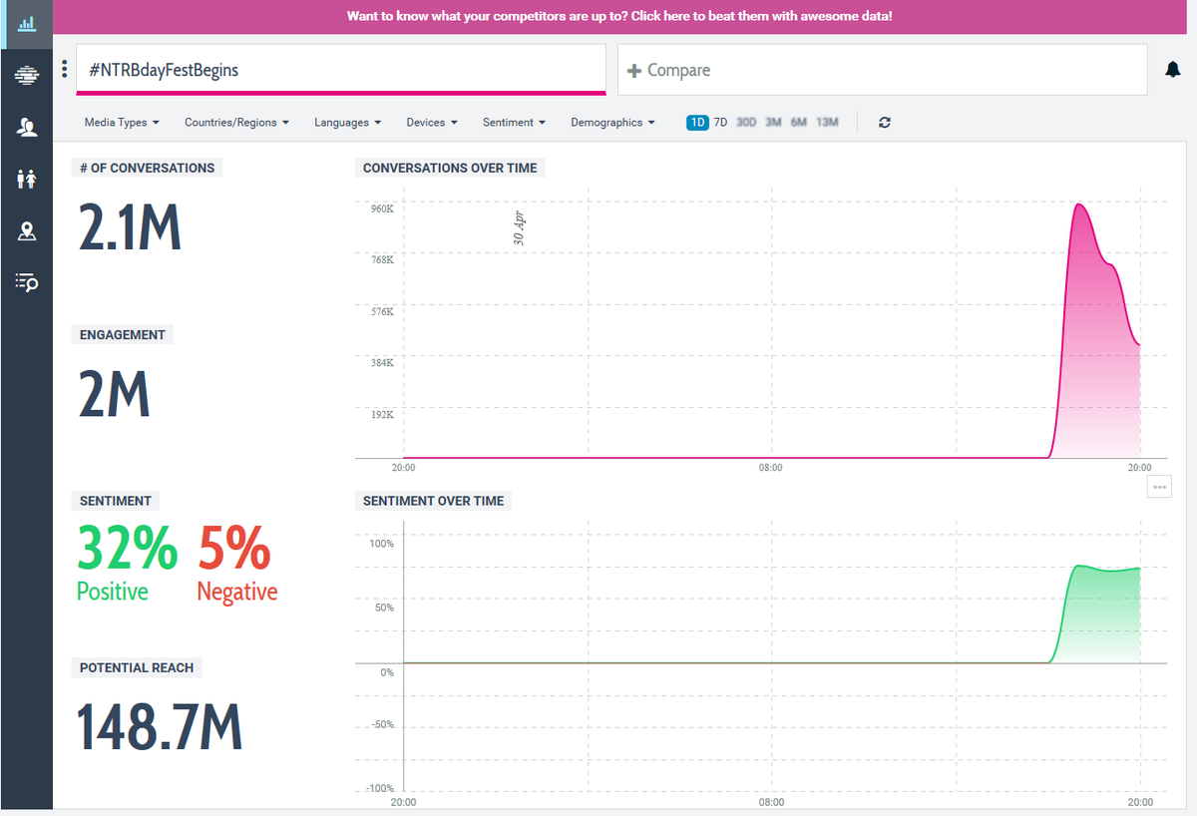This screenshot has height=816, width=1197.
Task: Expand the Demographics filter dropdown
Action: tap(612, 123)
